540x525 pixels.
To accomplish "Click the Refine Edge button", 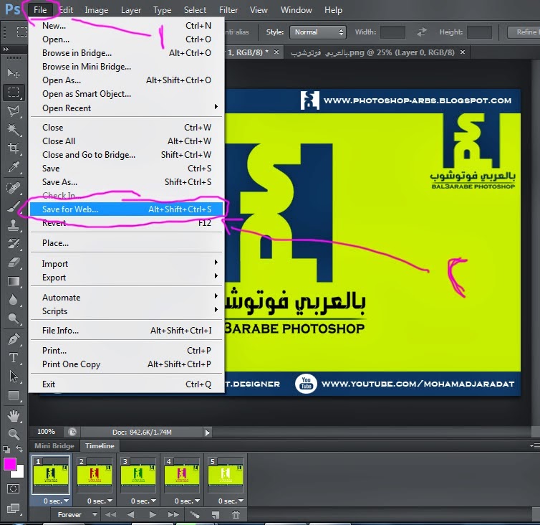I will tap(524, 32).
